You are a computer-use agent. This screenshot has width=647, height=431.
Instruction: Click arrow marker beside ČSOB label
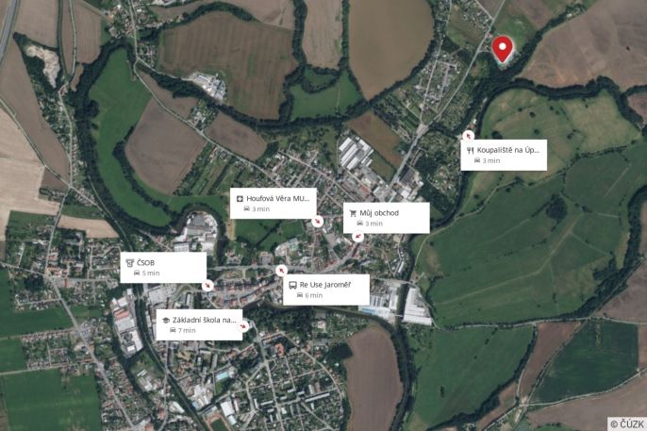tap(207, 285)
